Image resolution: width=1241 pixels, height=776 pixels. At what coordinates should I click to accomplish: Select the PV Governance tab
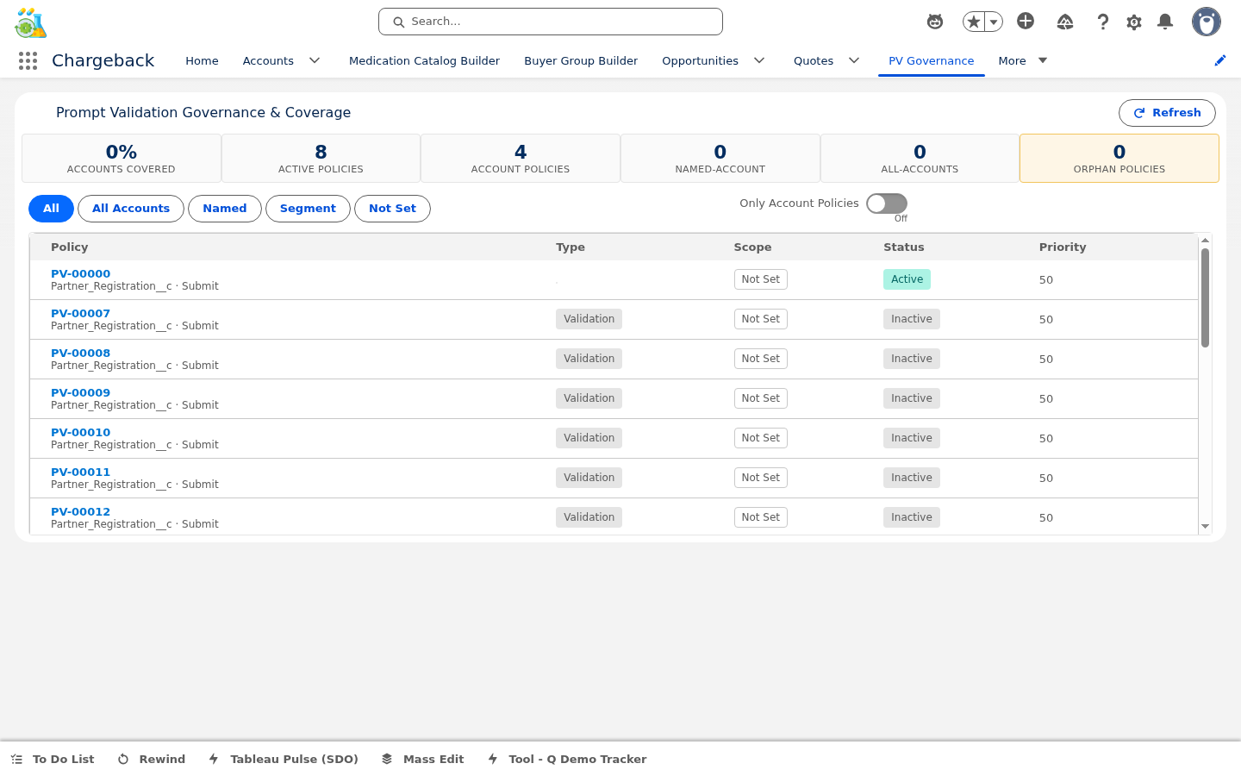tap(931, 60)
